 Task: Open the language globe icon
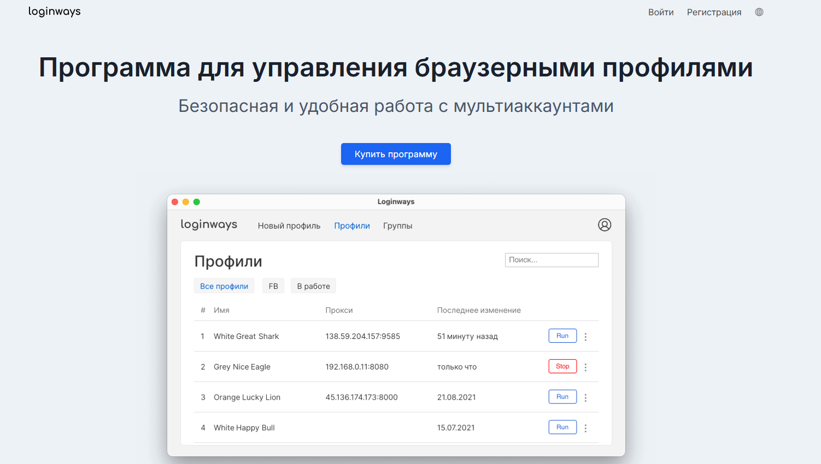point(759,12)
